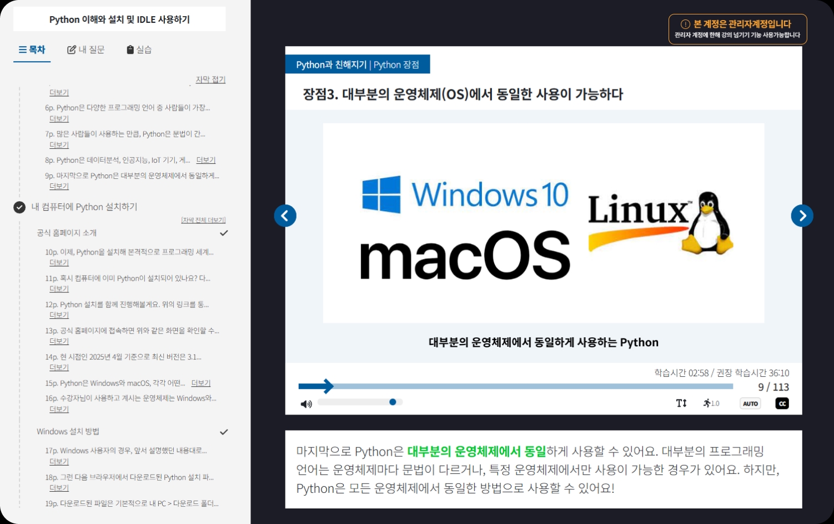Open the 공식 홈페이지 소개 section
Screen dimensions: 834x524
point(67,233)
